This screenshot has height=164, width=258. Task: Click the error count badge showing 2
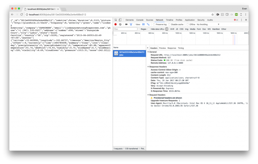(x=236, y=20)
